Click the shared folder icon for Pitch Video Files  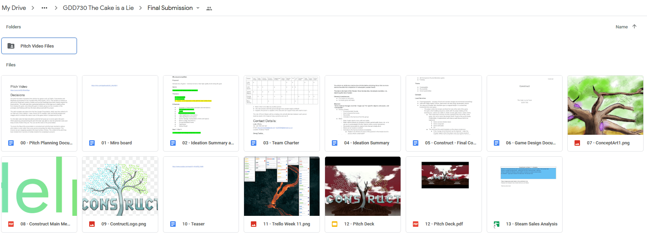[x=11, y=46]
